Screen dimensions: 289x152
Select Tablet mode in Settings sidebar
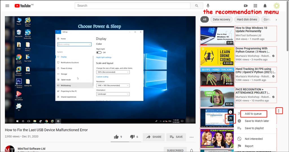(66, 80)
